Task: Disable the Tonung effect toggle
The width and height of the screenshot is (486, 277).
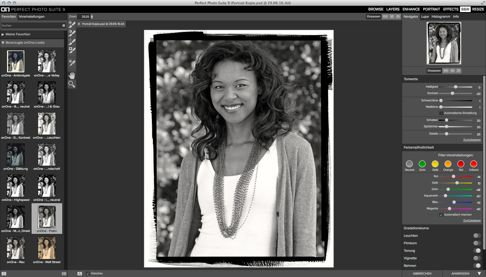Action: pos(477,251)
